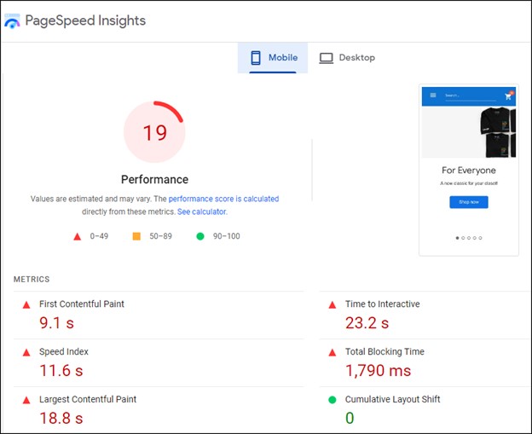Image resolution: width=532 pixels, height=434 pixels.
Task: Click the 9.1 s value
Action: pos(56,322)
